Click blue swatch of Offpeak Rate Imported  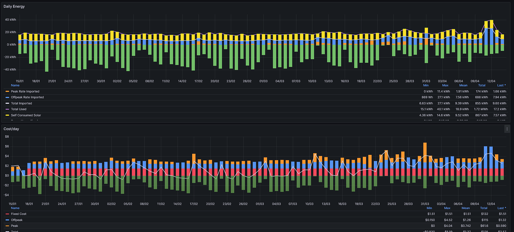pos(7,97)
